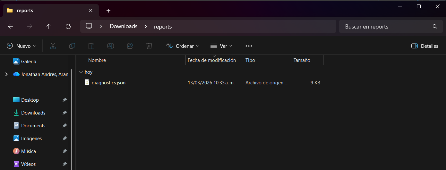Click Downloads in the address breadcrumb
The width and height of the screenshot is (446, 170).
tap(124, 27)
